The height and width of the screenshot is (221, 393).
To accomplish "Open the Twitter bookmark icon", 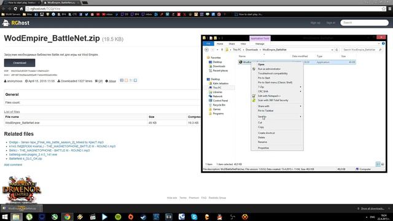I will point(87,15).
